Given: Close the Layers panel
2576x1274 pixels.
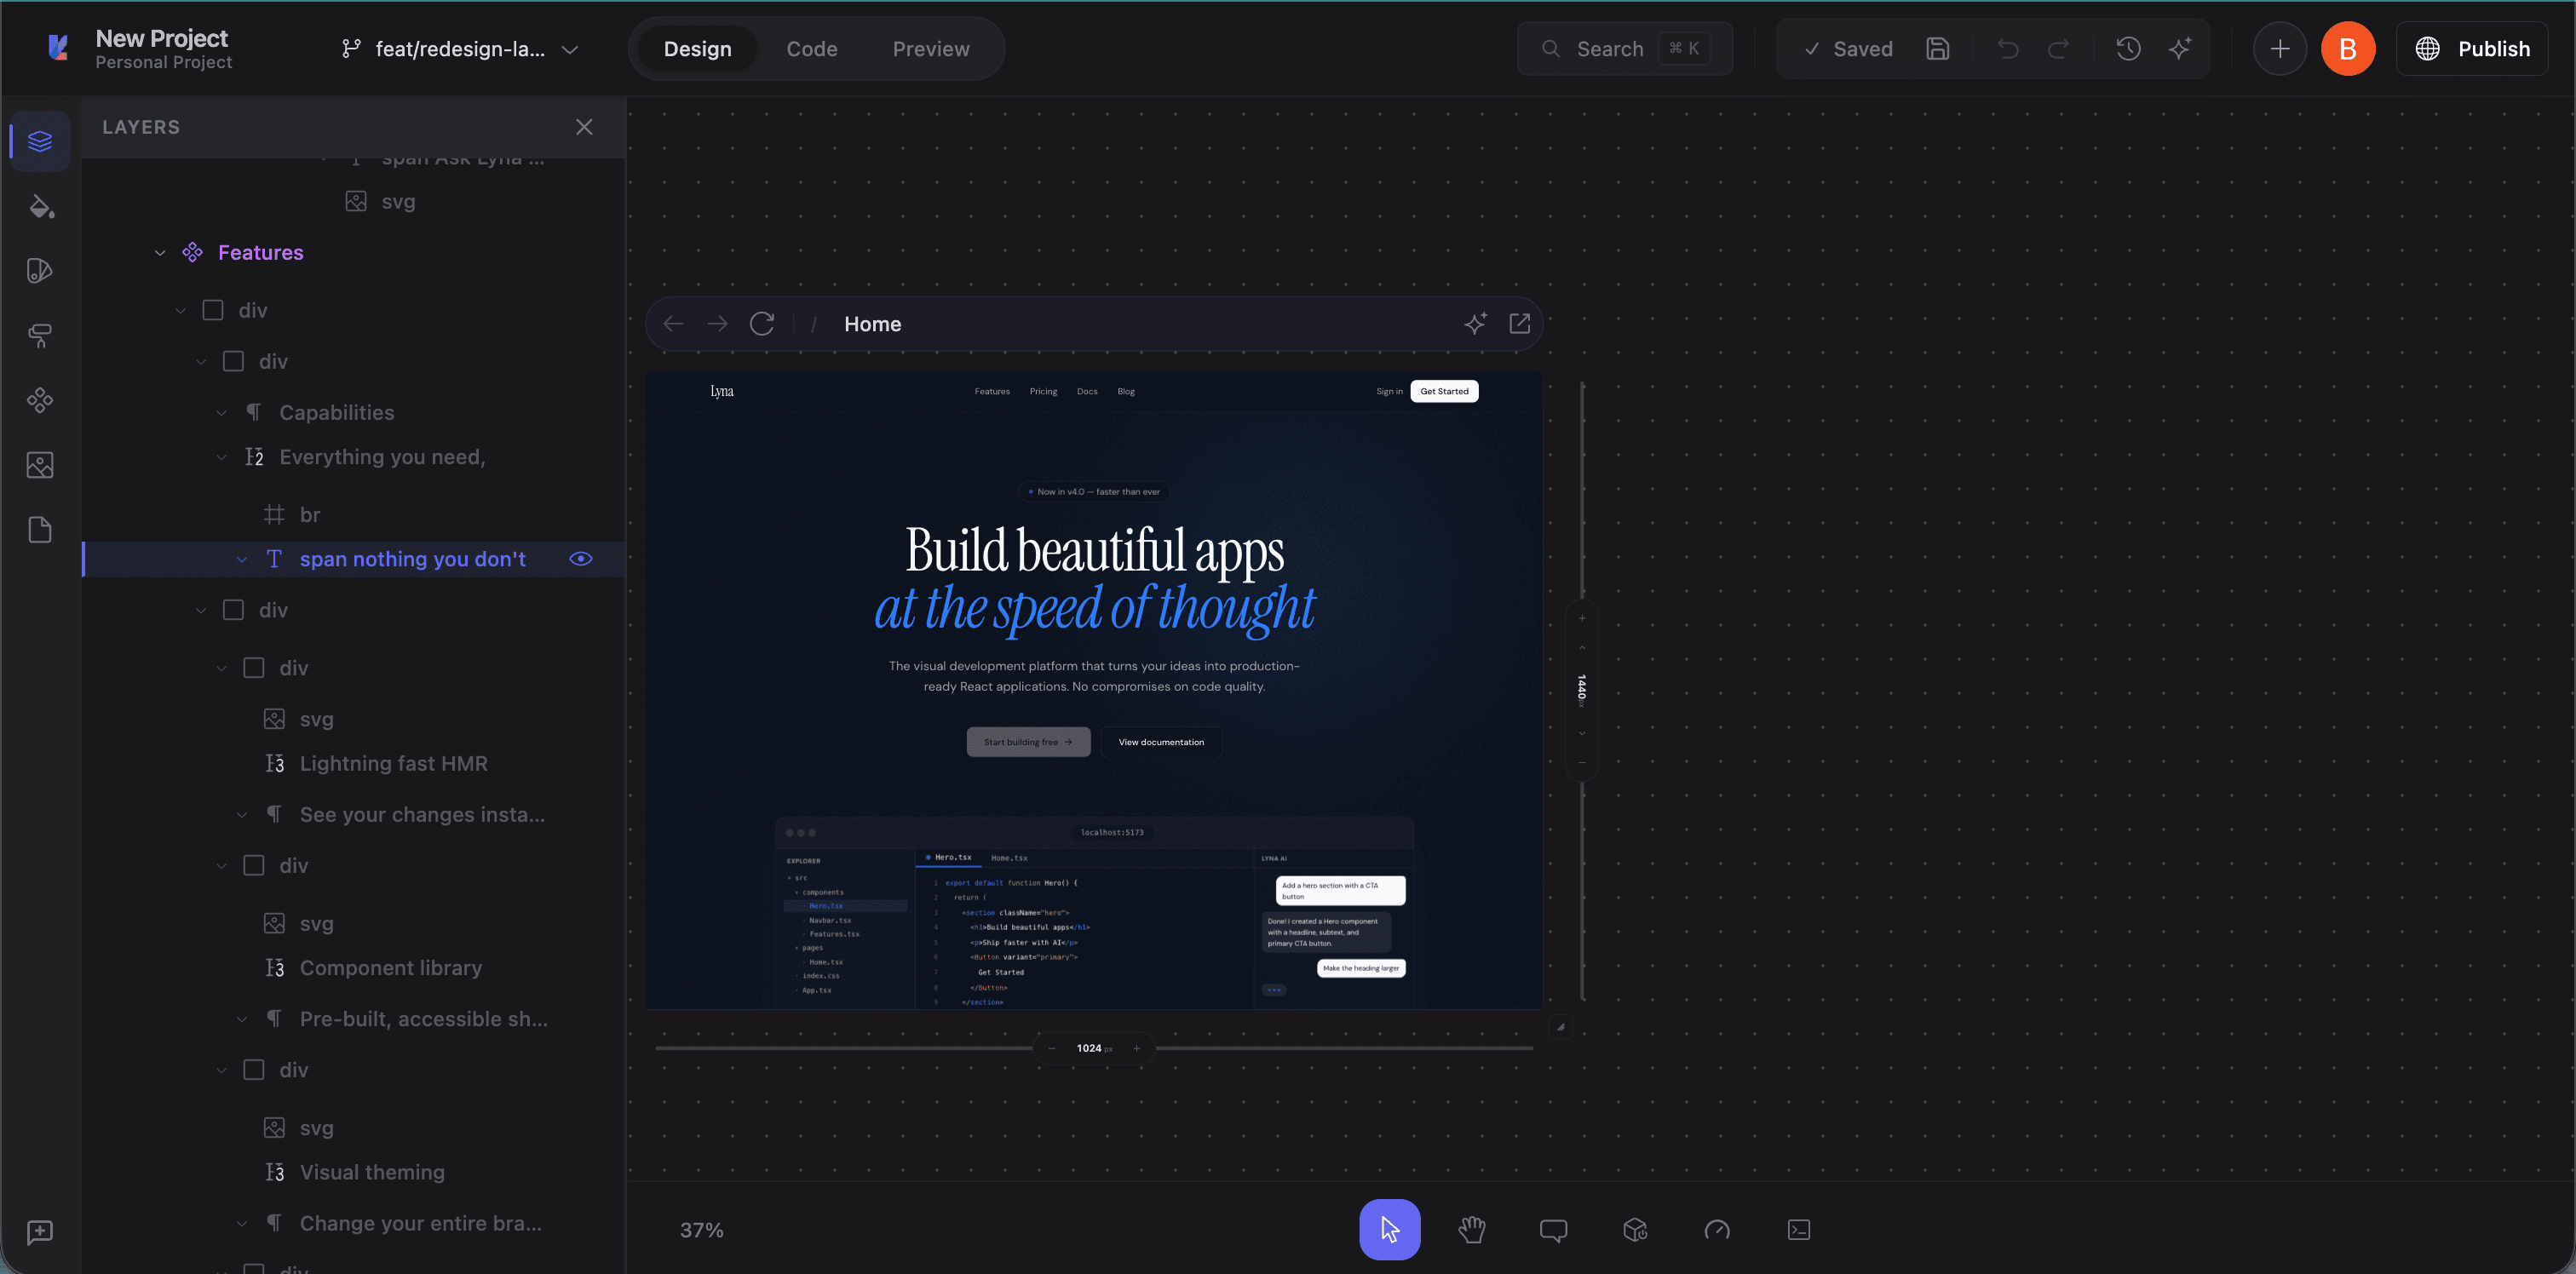Looking at the screenshot, I should pyautogui.click(x=584, y=127).
